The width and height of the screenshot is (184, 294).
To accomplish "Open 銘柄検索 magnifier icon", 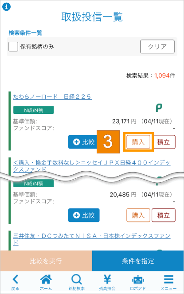I will [x=76, y=282].
